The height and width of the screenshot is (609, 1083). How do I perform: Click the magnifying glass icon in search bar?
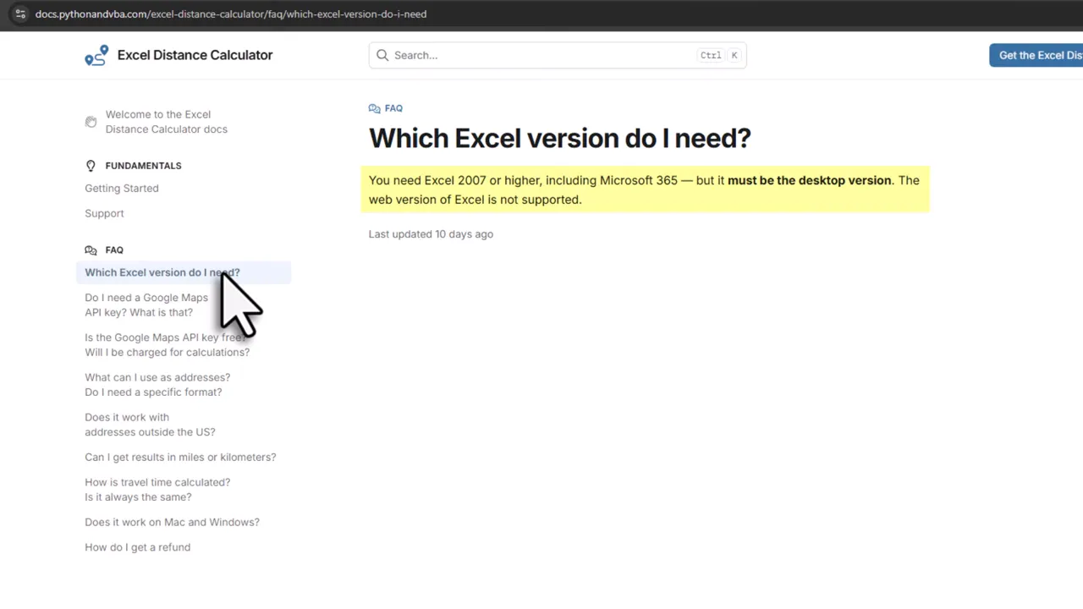tap(382, 55)
